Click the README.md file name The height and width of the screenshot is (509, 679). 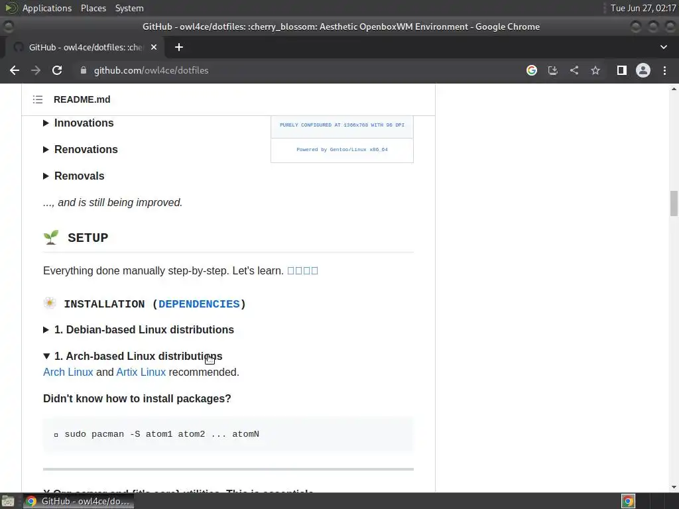[82, 99]
